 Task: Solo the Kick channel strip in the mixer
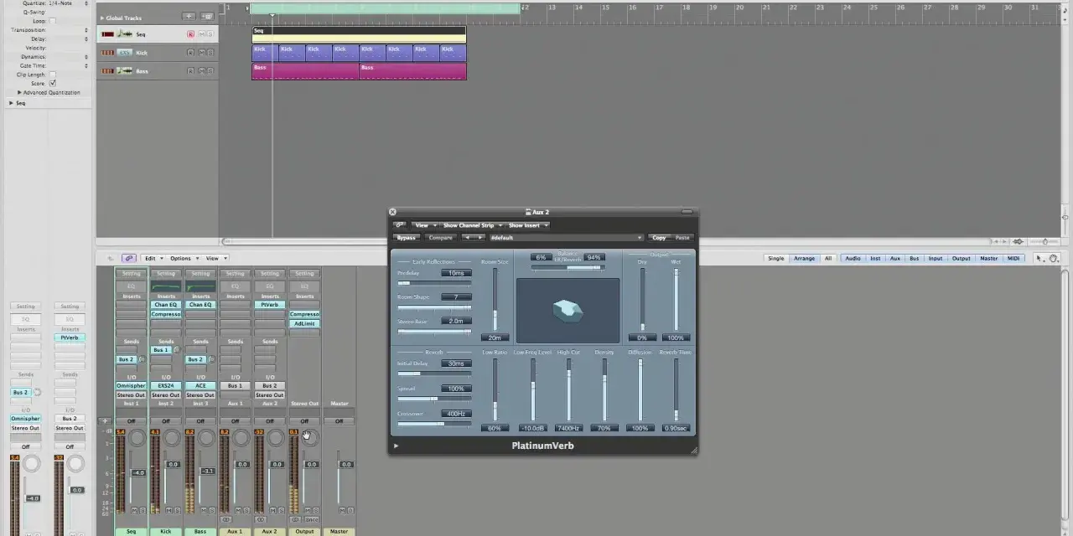tap(177, 510)
